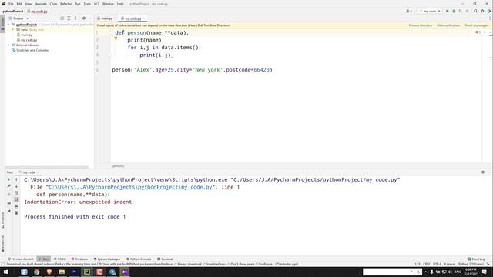Open the user account icon dropdown
The width and height of the screenshot is (493, 277).
click(x=408, y=11)
